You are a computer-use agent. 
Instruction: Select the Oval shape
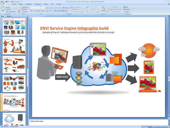pos(96,7)
